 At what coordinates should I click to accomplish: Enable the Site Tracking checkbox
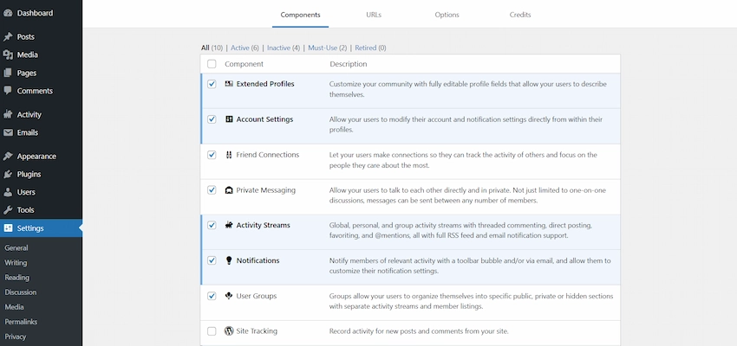212,331
